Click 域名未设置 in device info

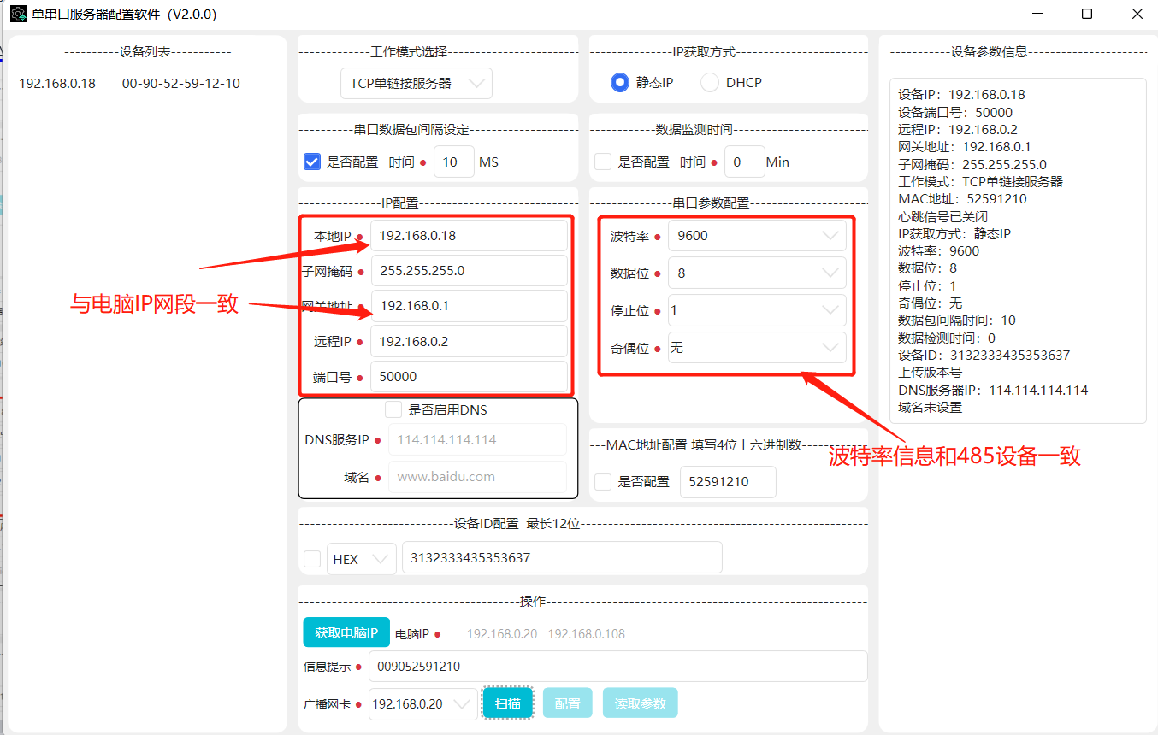tap(931, 407)
